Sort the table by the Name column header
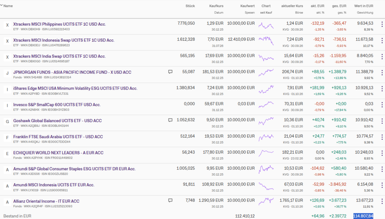 pos(8,6)
